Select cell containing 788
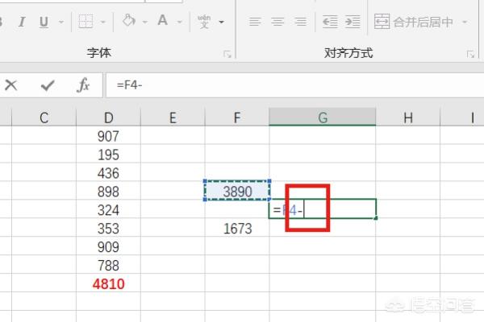Screen dimensions: 484x322 pos(108,266)
